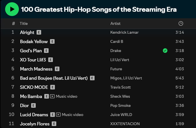Click the duration clock column icon
Viewport: 196px width, 128px height.
click(181, 23)
